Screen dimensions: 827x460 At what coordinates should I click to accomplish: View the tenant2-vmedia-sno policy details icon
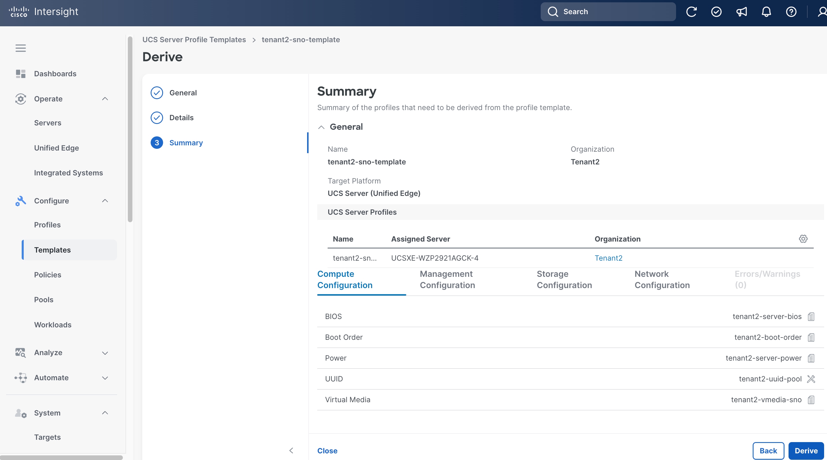point(811,400)
